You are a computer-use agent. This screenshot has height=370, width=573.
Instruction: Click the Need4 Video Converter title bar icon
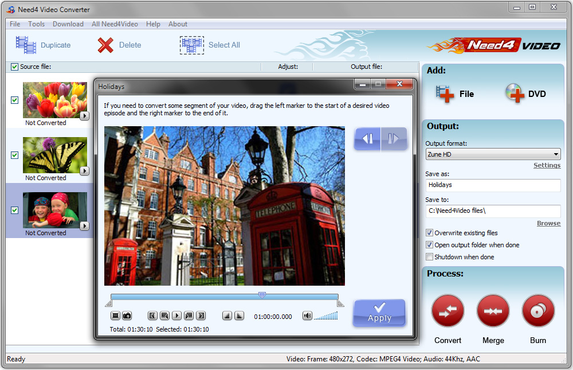pyautogui.click(x=11, y=10)
